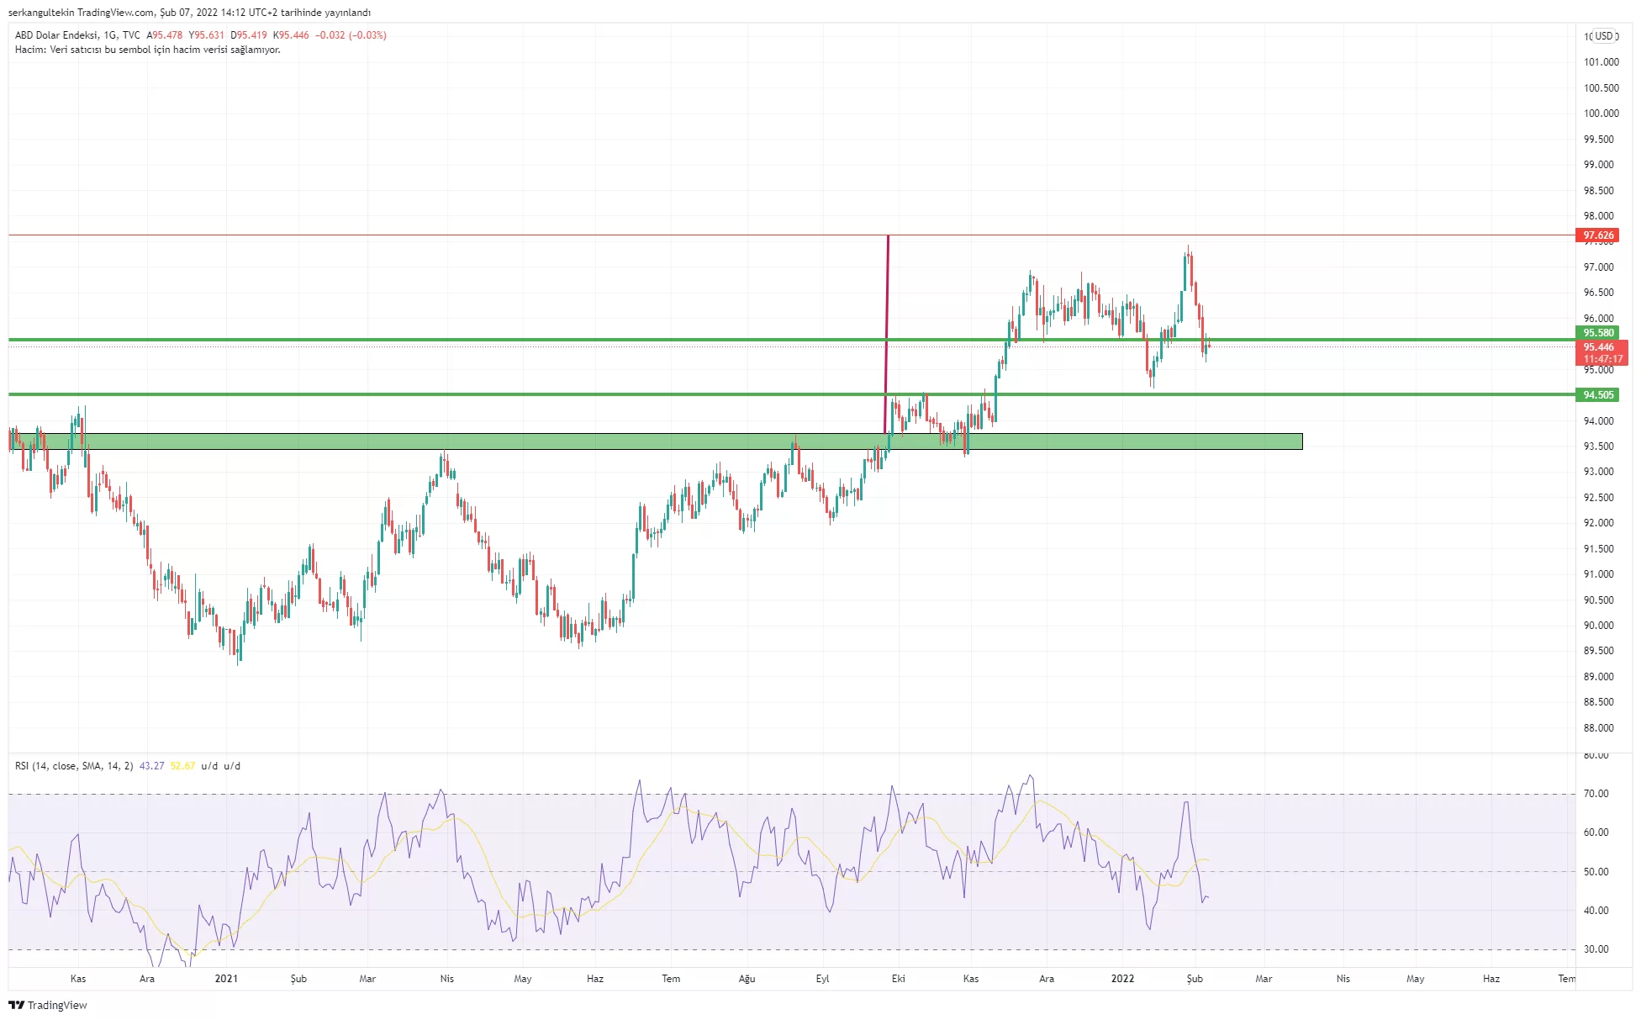Click the yellow RSI SMA value 52.67
The image size is (1641, 1020).
182,766
